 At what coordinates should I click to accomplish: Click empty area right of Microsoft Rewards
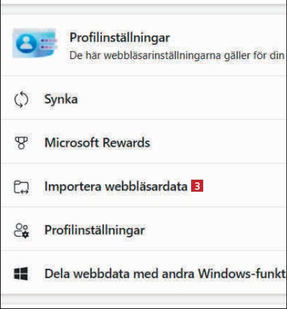pos(218,141)
